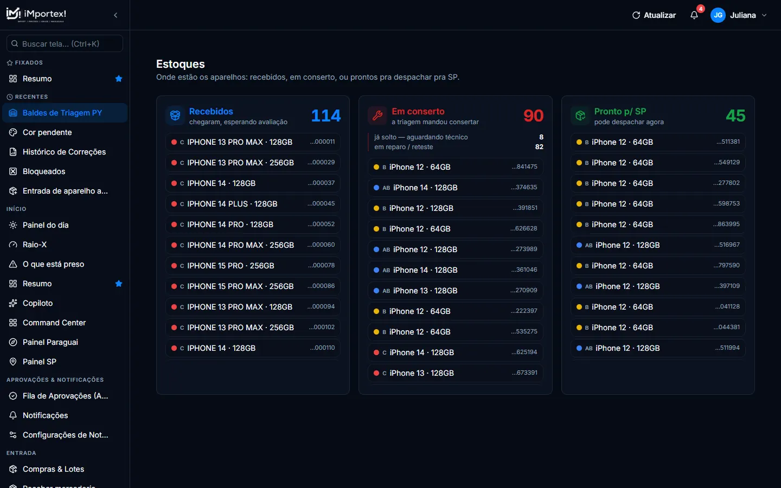Expand the Juliana account dropdown arrow

764,15
